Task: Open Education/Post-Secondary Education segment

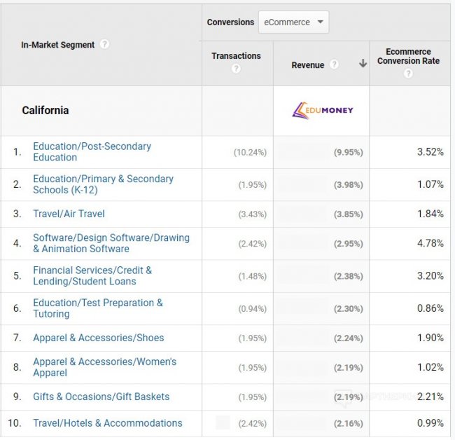Action: tap(92, 151)
